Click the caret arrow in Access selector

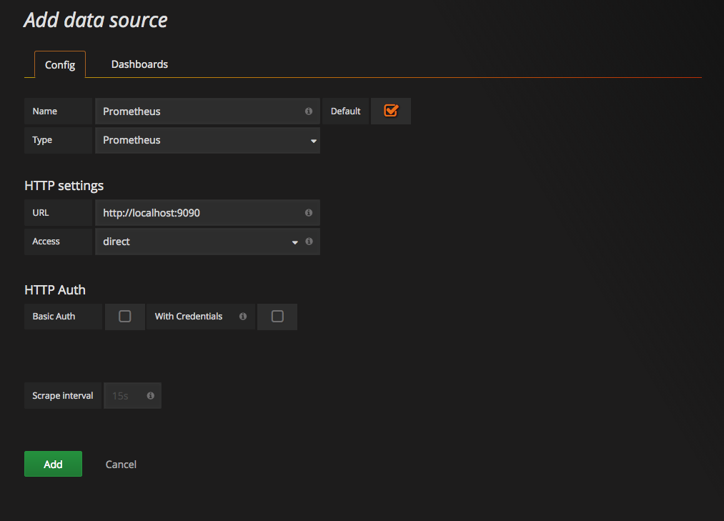click(x=294, y=242)
